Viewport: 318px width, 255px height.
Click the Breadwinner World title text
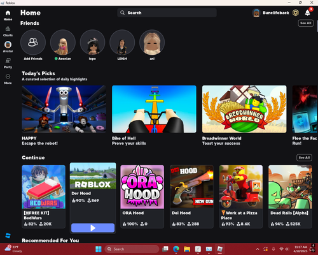click(x=221, y=138)
